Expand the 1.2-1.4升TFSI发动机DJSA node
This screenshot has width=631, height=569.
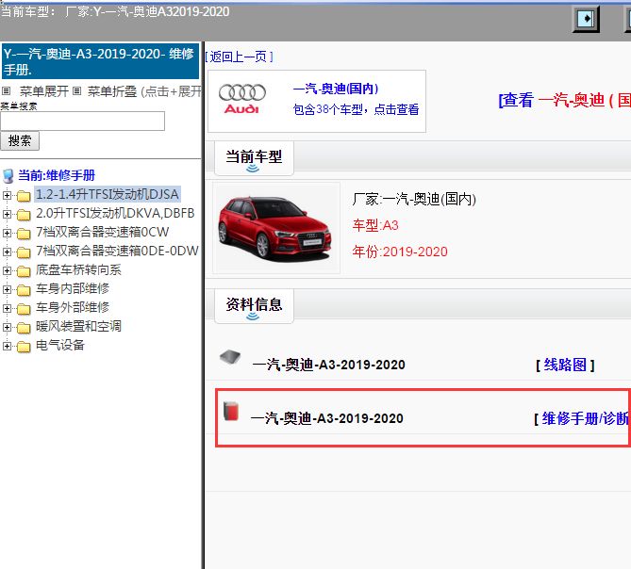(7, 195)
